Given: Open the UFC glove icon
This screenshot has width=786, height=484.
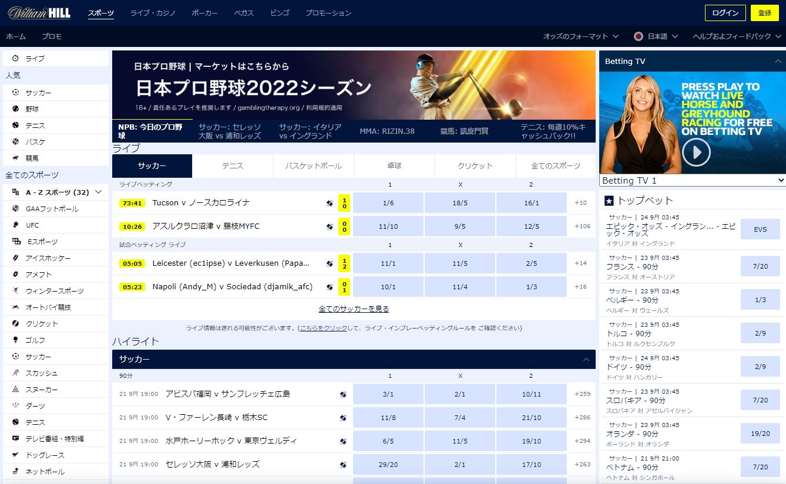Looking at the screenshot, I should pos(15,225).
